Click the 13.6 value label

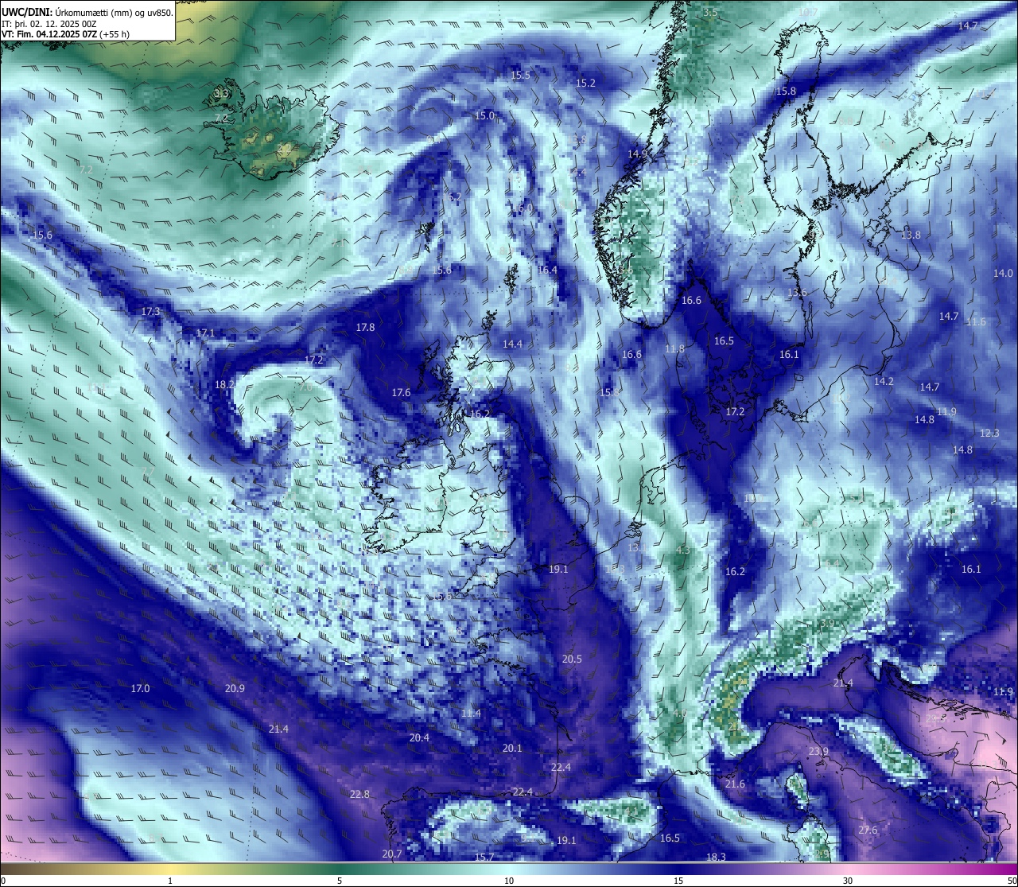[x=797, y=292]
